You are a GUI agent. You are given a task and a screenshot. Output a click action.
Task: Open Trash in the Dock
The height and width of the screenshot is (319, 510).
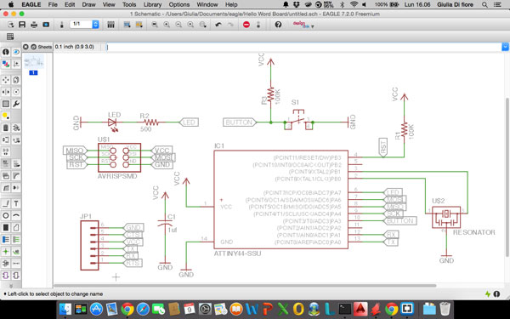(x=445, y=309)
